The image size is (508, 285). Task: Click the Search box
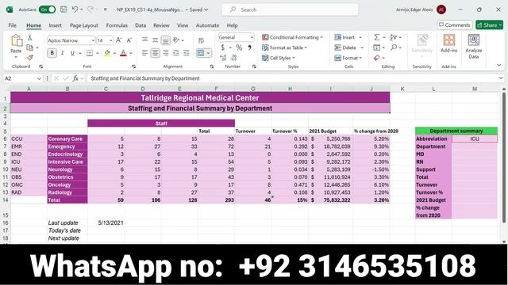(x=290, y=9)
